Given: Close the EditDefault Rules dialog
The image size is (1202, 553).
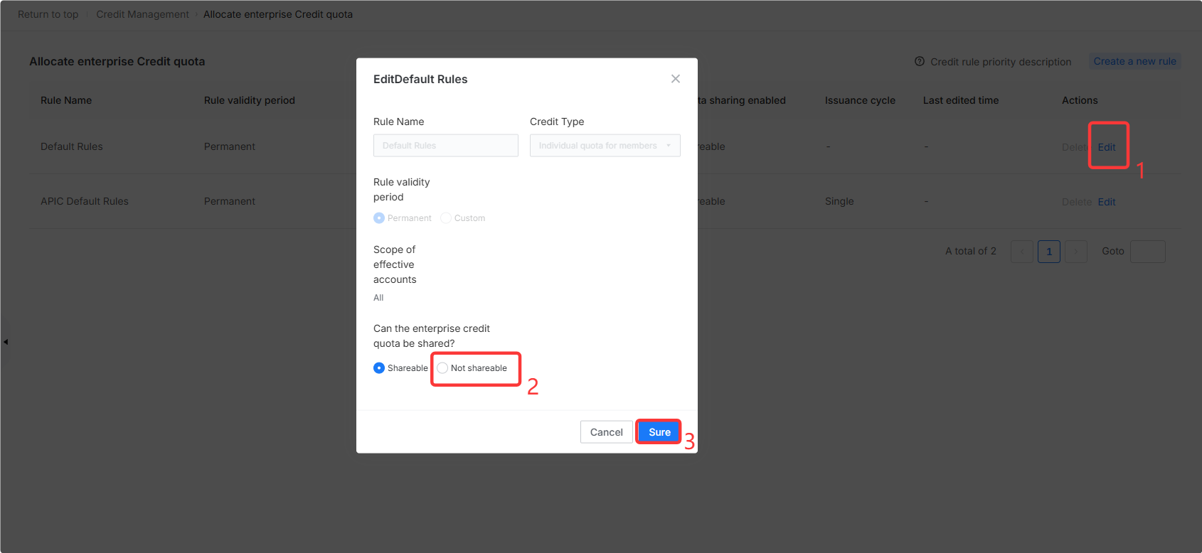Looking at the screenshot, I should tap(676, 79).
